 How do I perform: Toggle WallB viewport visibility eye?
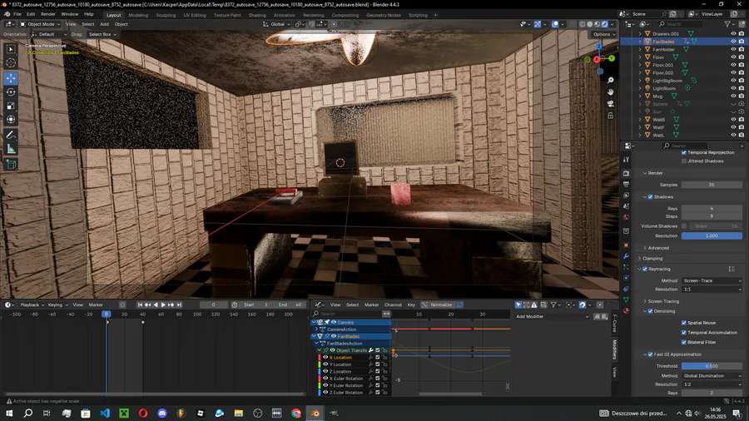(x=733, y=119)
